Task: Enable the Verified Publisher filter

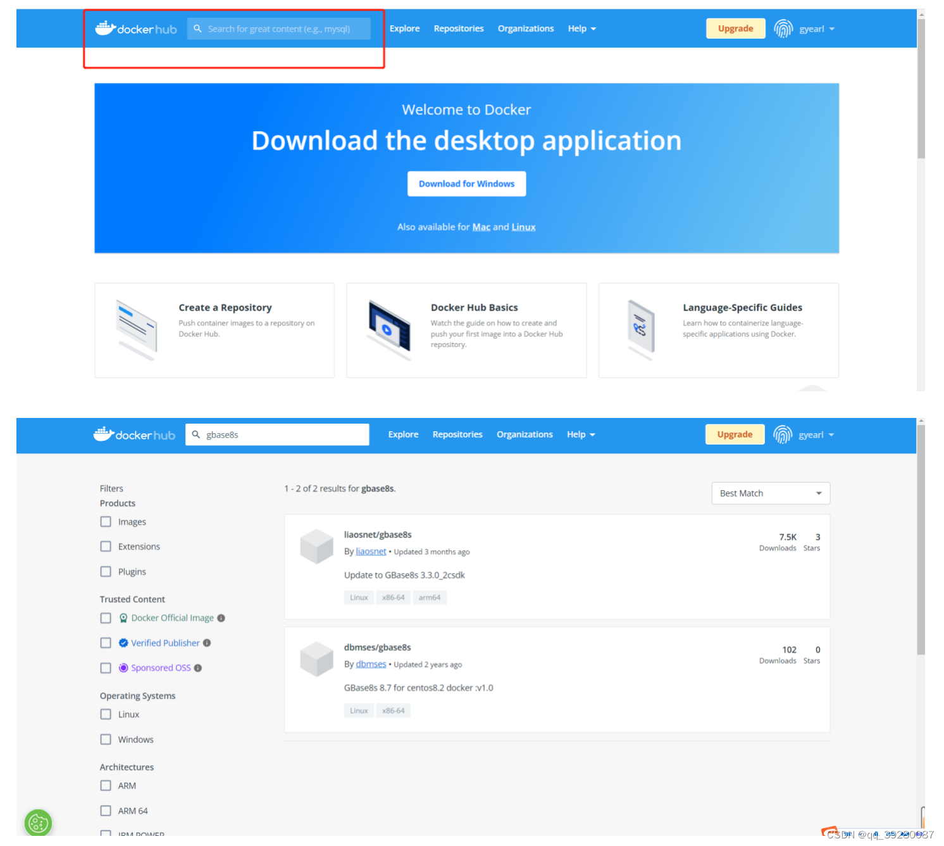Action: 106,643
